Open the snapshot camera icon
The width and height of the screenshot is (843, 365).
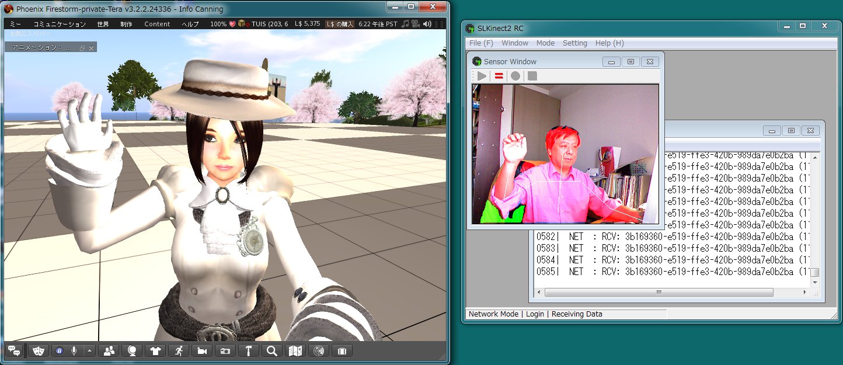[x=225, y=350]
